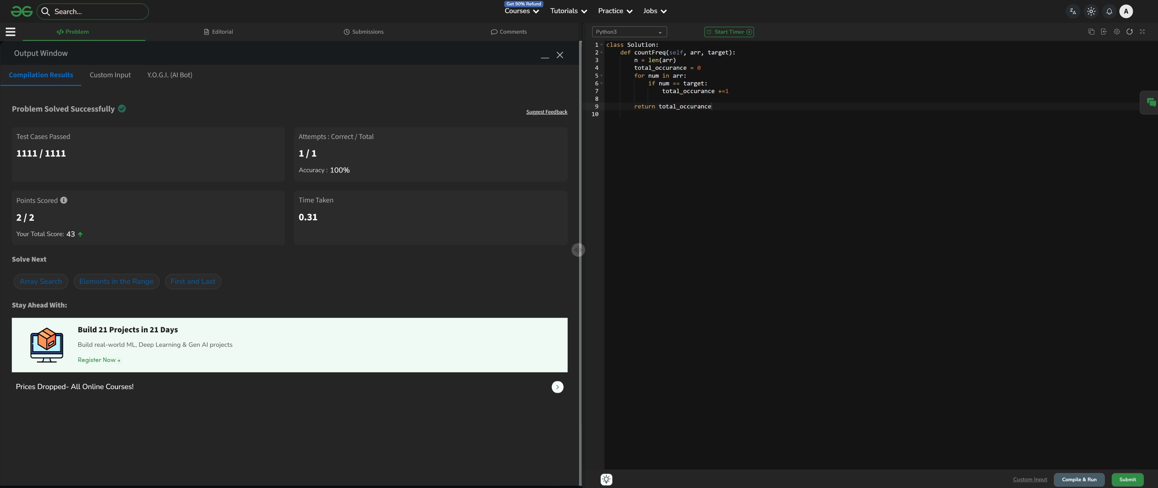Viewport: 1158px width, 488px height.
Task: Click the lightbulb hint icon below editor
Action: click(x=606, y=480)
